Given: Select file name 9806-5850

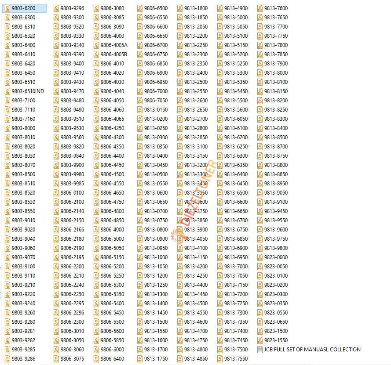Looking at the screenshot, I should tap(112, 340).
